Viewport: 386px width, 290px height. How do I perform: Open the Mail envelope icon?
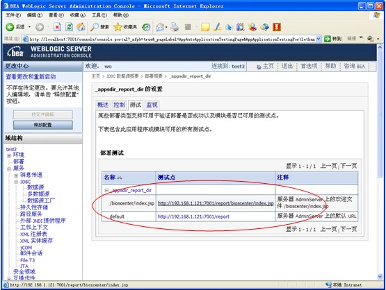(160, 27)
